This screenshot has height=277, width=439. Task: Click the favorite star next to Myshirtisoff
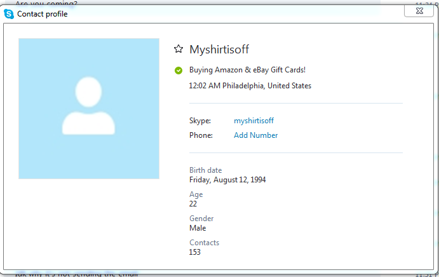pyautogui.click(x=179, y=49)
